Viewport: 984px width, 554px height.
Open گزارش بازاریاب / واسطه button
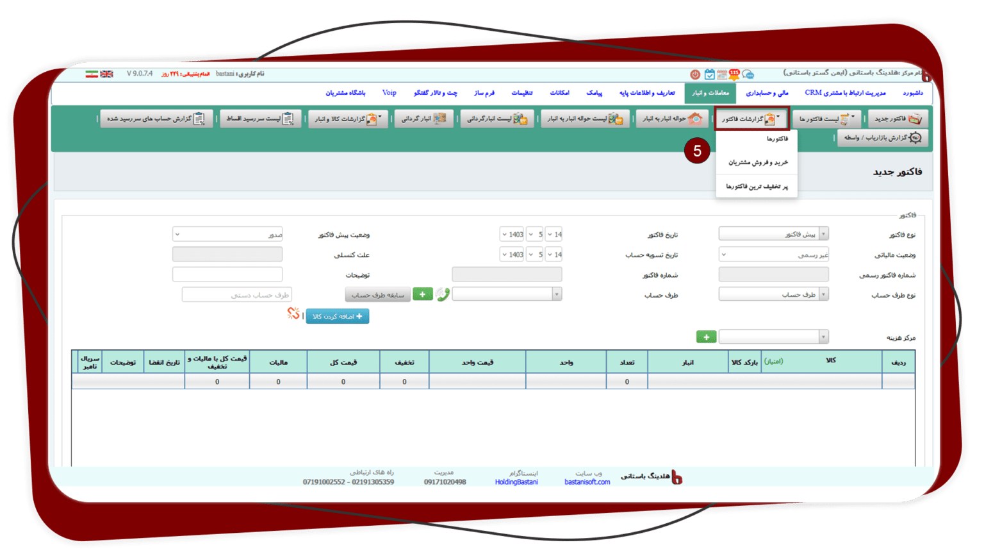pos(882,138)
